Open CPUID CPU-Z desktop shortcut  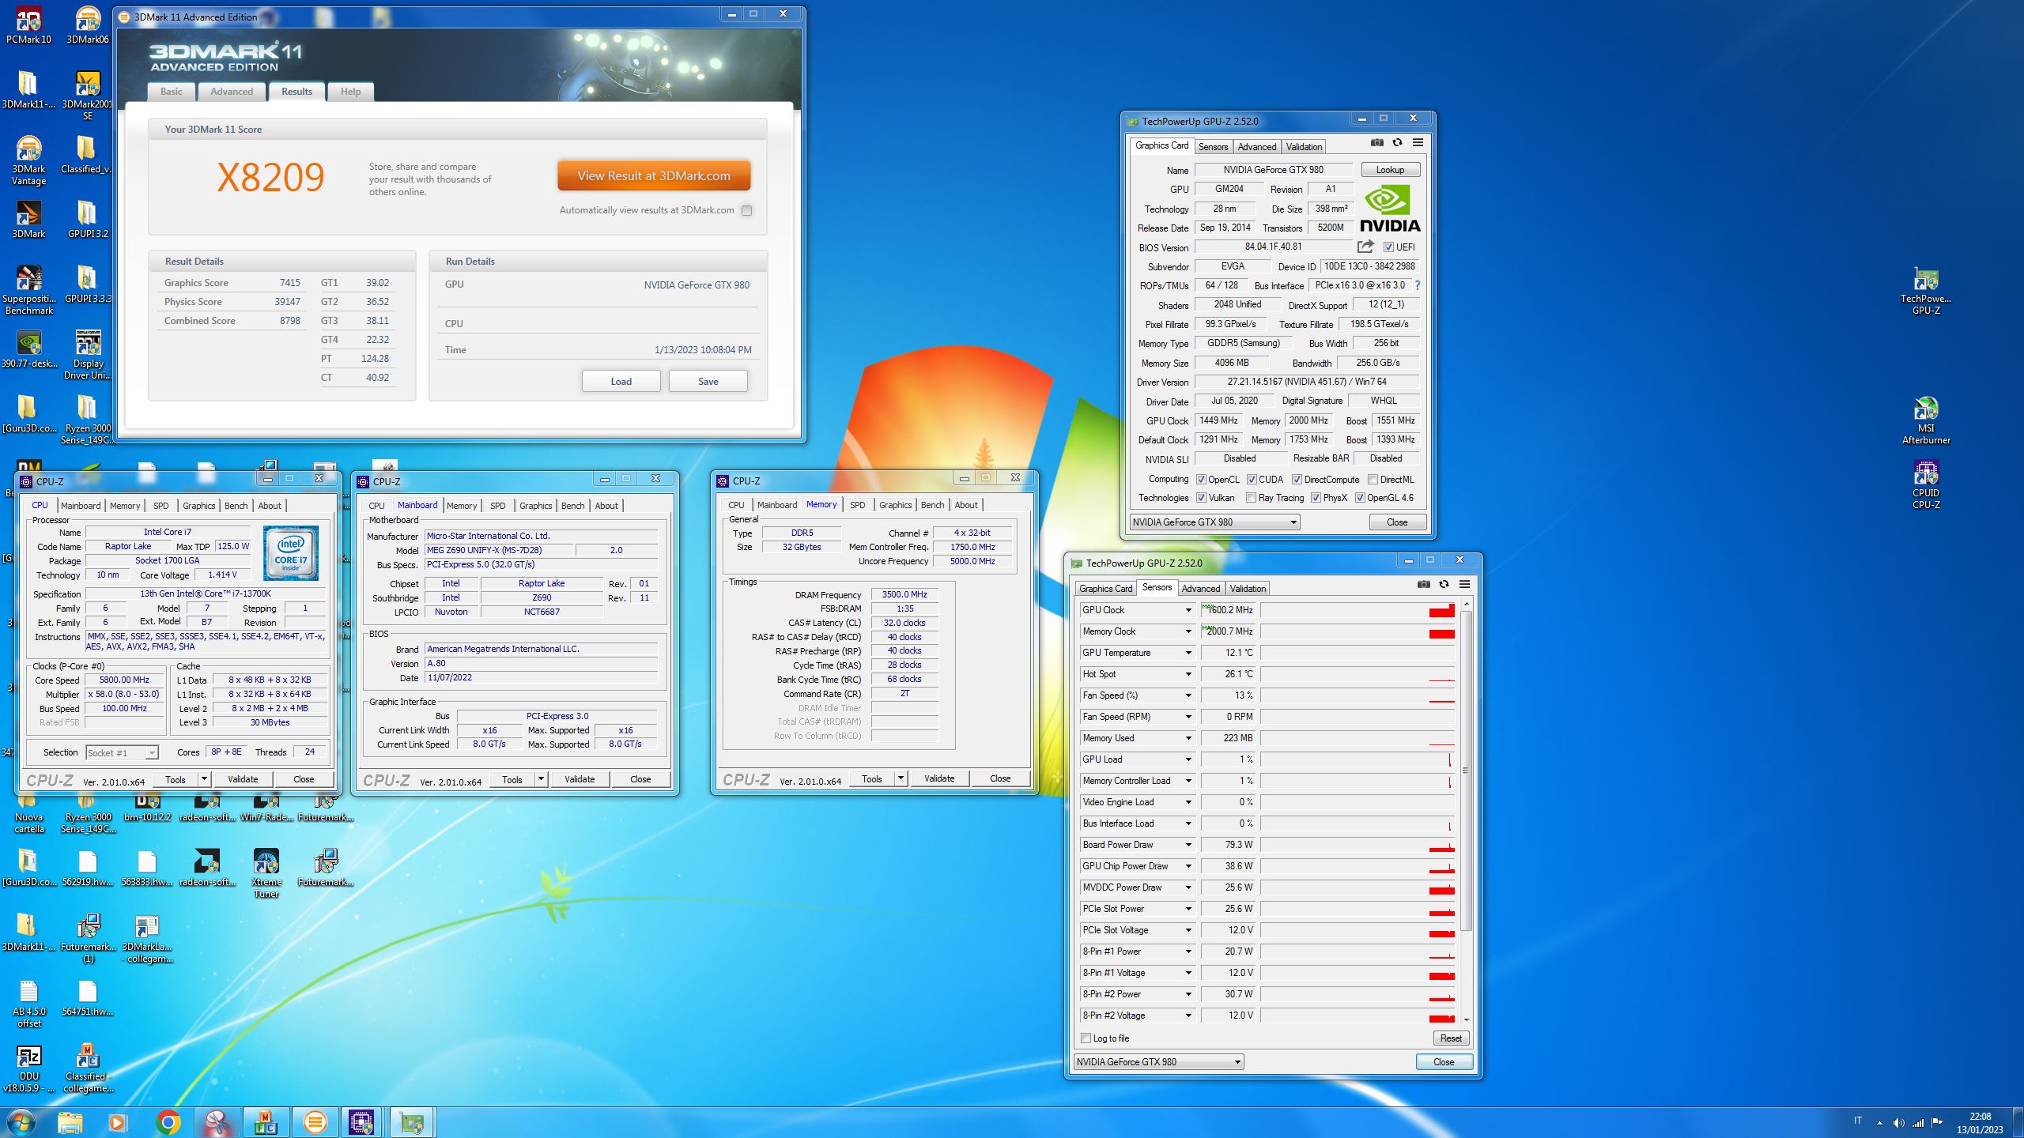pos(1926,484)
